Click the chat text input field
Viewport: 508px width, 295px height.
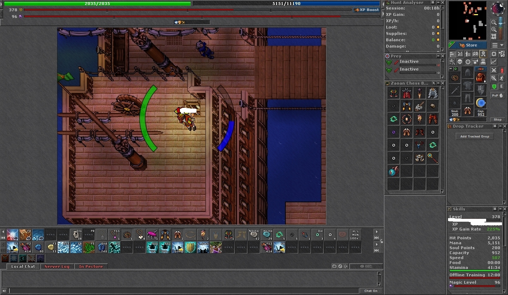tap(183, 291)
